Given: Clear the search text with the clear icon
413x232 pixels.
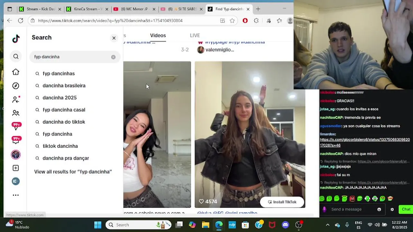Looking at the screenshot, I should [x=113, y=57].
